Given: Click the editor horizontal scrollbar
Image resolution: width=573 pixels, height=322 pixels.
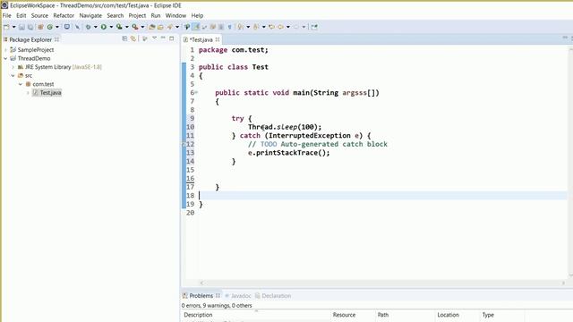Looking at the screenshot, I should click(x=383, y=283).
